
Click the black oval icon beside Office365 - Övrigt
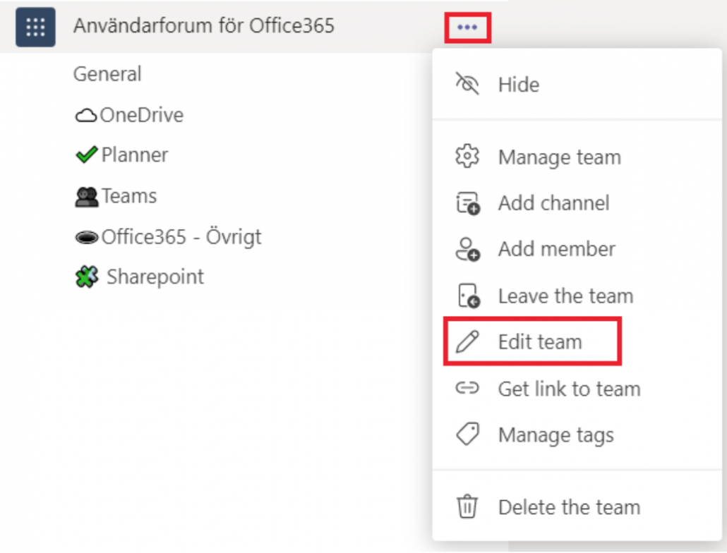point(86,237)
